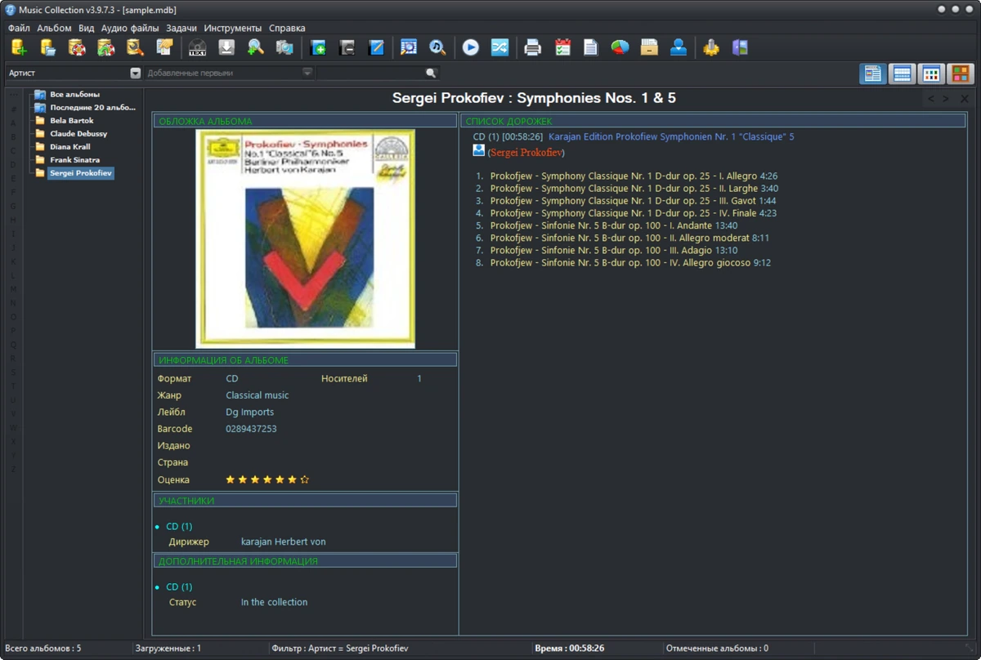Viewport: 981px width, 660px height.
Task: Go to previous album with the < arrow
Action: (931, 99)
